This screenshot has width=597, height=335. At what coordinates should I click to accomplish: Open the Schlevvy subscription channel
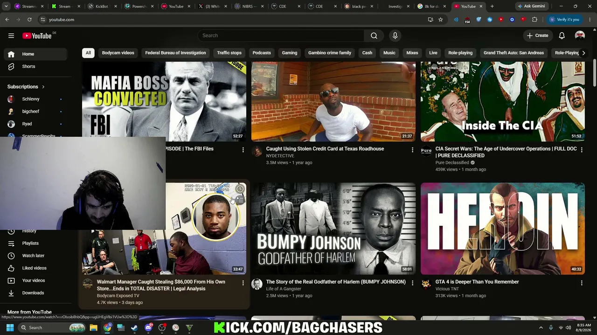(35, 99)
